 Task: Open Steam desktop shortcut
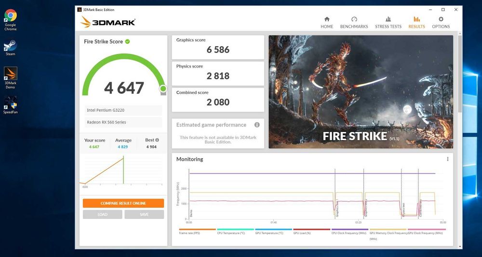(11, 48)
